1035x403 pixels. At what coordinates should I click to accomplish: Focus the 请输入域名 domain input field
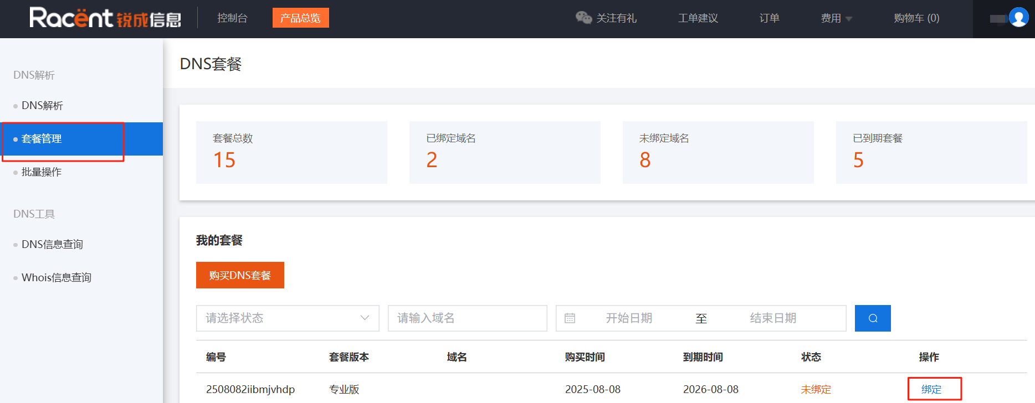(x=467, y=318)
